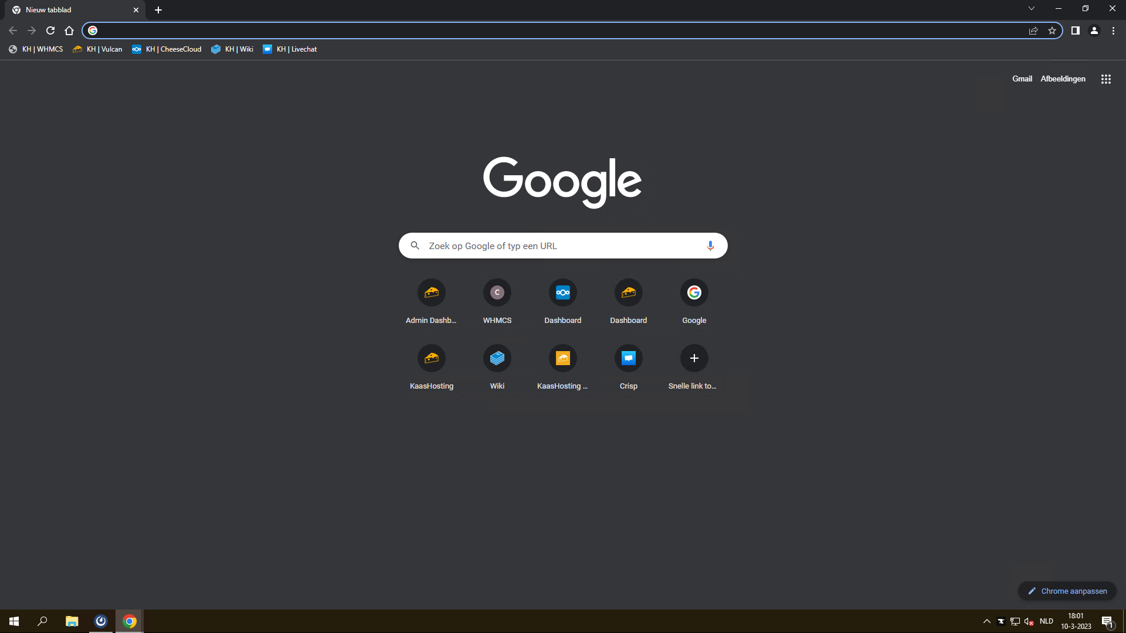Open the Crisp shortcut tile

tap(629, 358)
